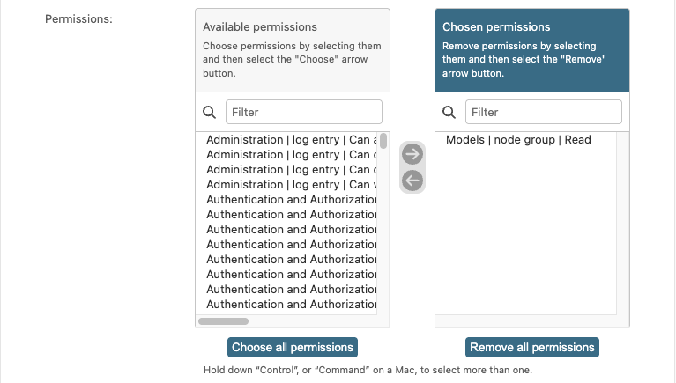Select the third Authentication and Authorization permission

coord(291,230)
